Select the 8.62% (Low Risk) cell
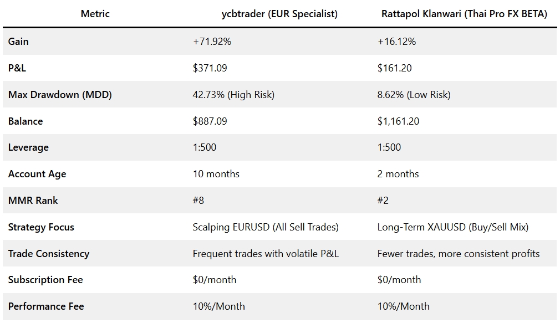 [414, 95]
